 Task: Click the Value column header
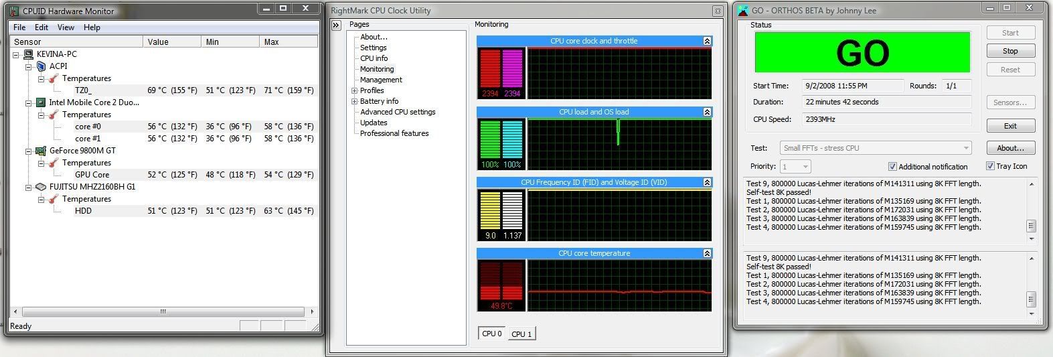[172, 42]
